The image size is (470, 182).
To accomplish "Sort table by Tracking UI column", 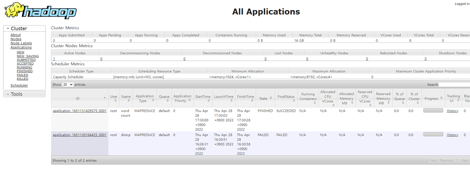I will click(x=453, y=98).
